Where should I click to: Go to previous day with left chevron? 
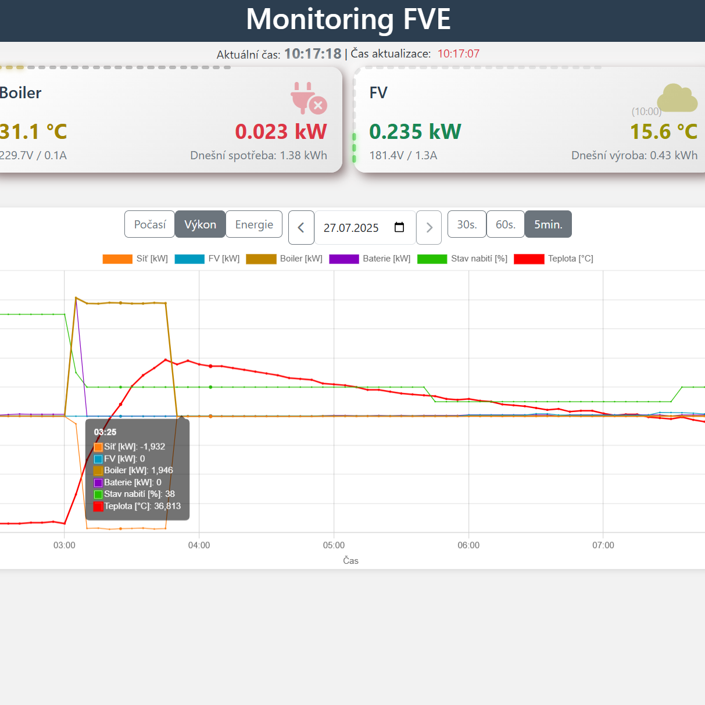point(301,227)
